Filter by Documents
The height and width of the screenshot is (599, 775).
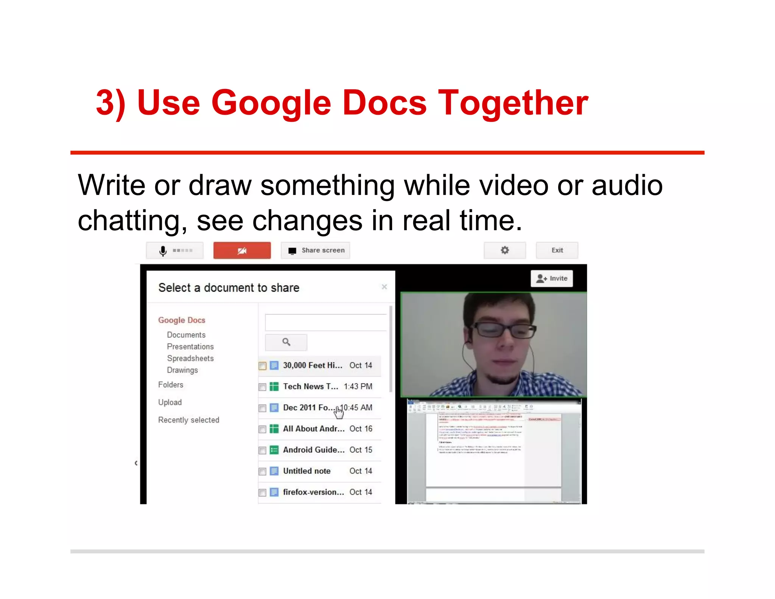186,335
